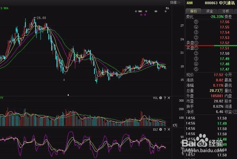Close the KDJ indicator panel
This screenshot has width=237, height=159.
169,129
